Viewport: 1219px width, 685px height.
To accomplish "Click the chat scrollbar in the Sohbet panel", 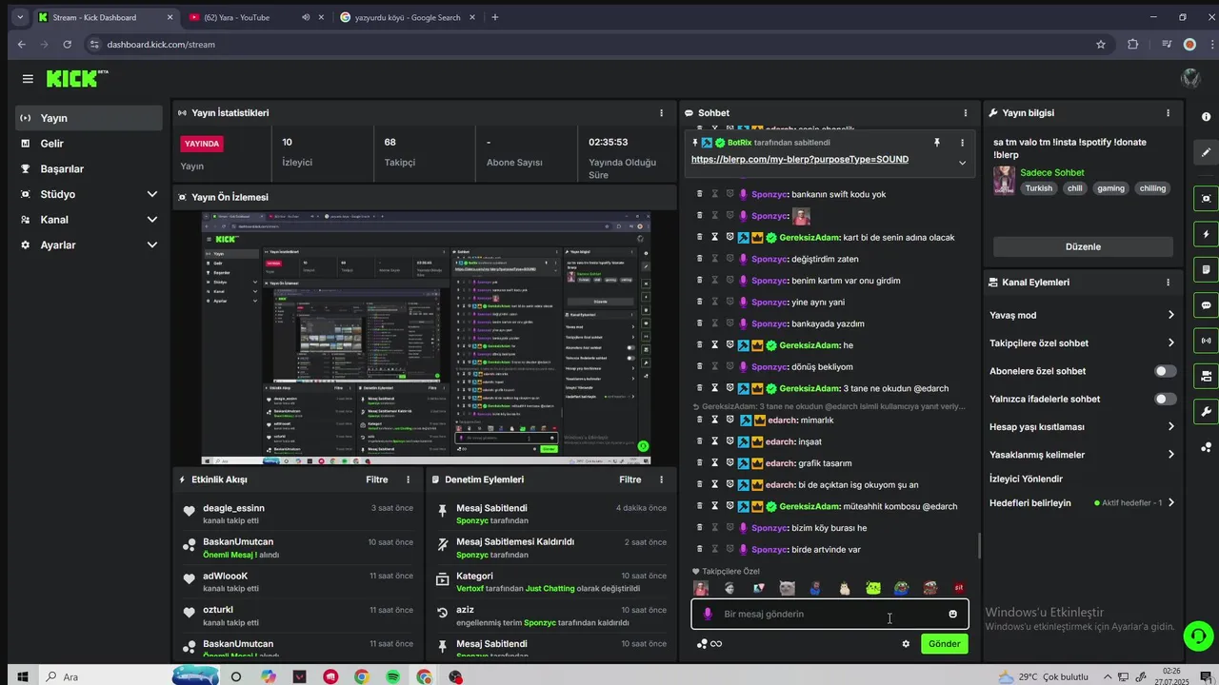I will (x=979, y=546).
